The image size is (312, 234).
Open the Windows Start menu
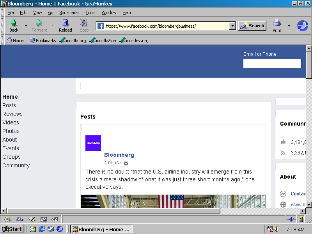tap(12, 229)
